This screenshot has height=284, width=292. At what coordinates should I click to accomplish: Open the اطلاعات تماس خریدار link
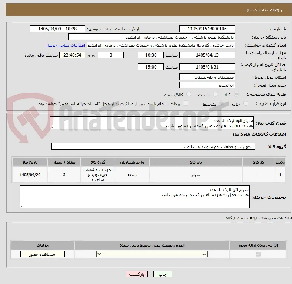pos(66,45)
